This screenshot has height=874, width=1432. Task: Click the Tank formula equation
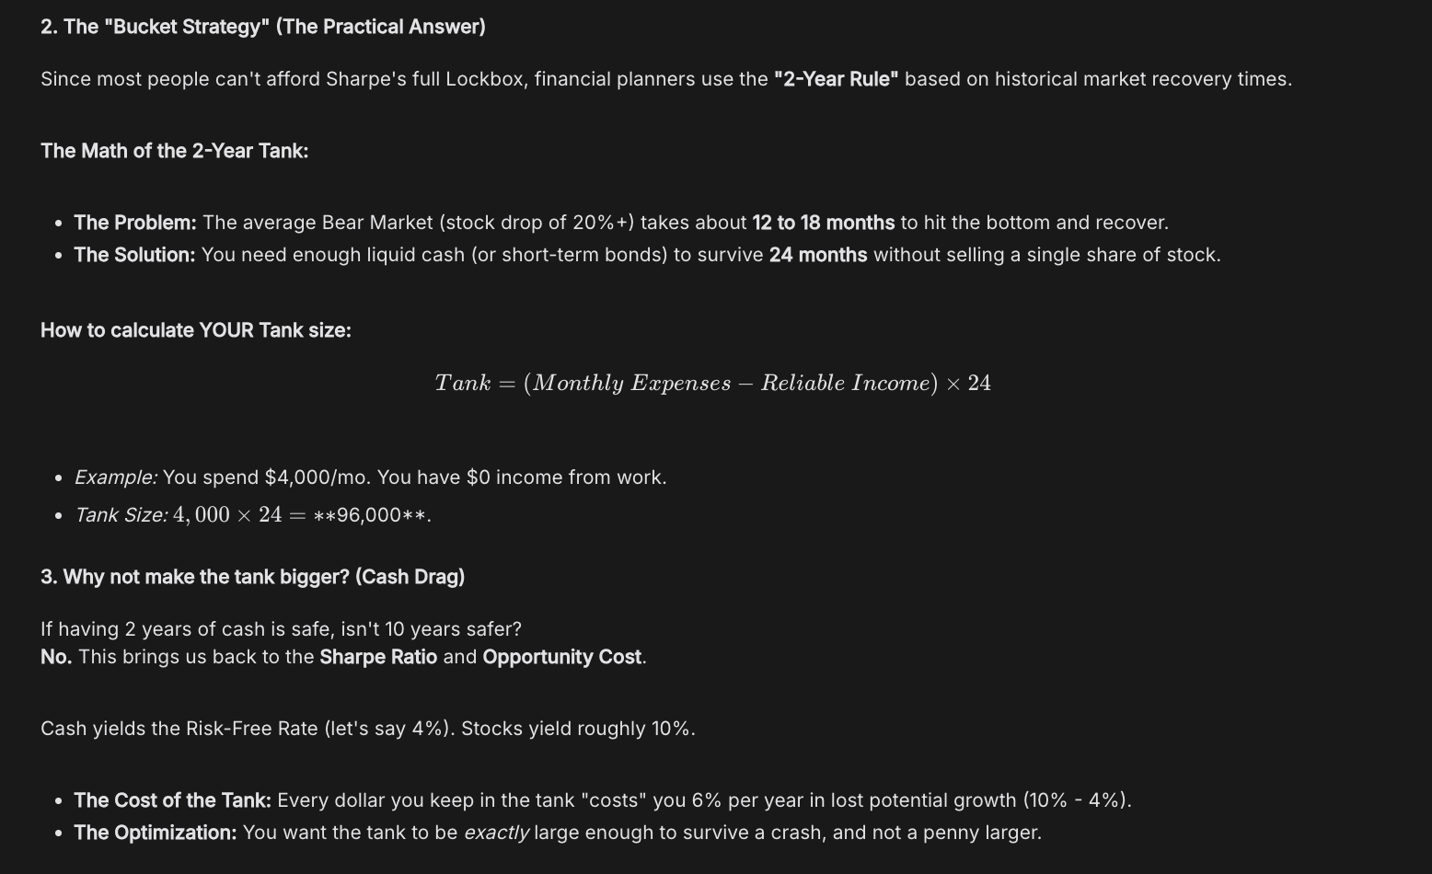pyautogui.click(x=712, y=383)
